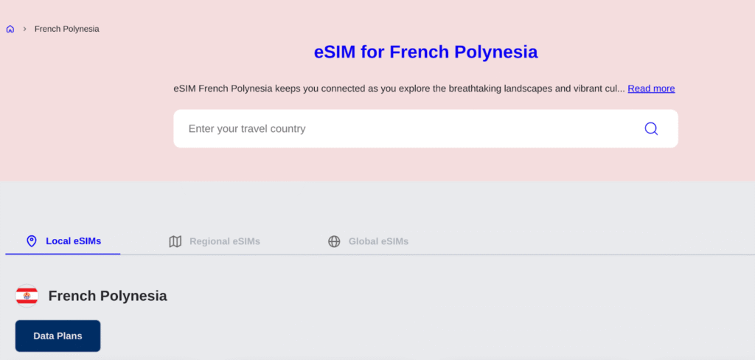Select the Local eSIMs tab label

click(73, 241)
